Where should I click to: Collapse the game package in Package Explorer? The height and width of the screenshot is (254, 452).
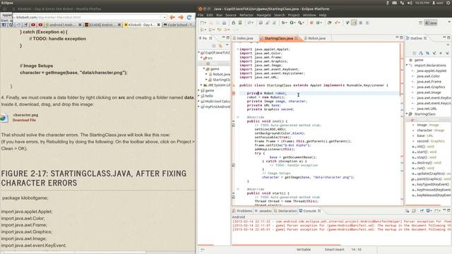pos(204,69)
